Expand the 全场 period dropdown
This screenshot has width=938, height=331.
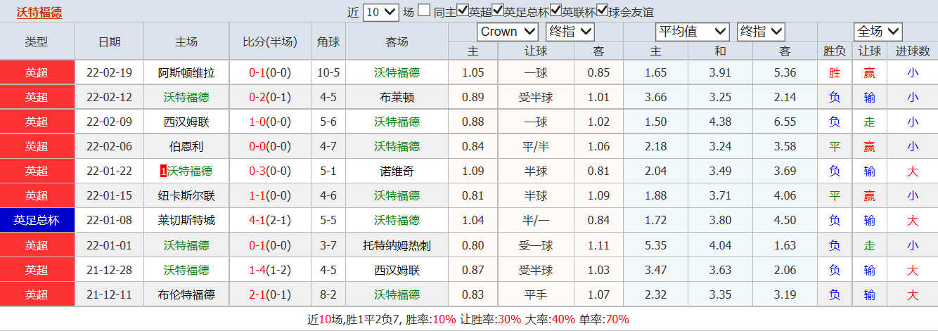878,32
